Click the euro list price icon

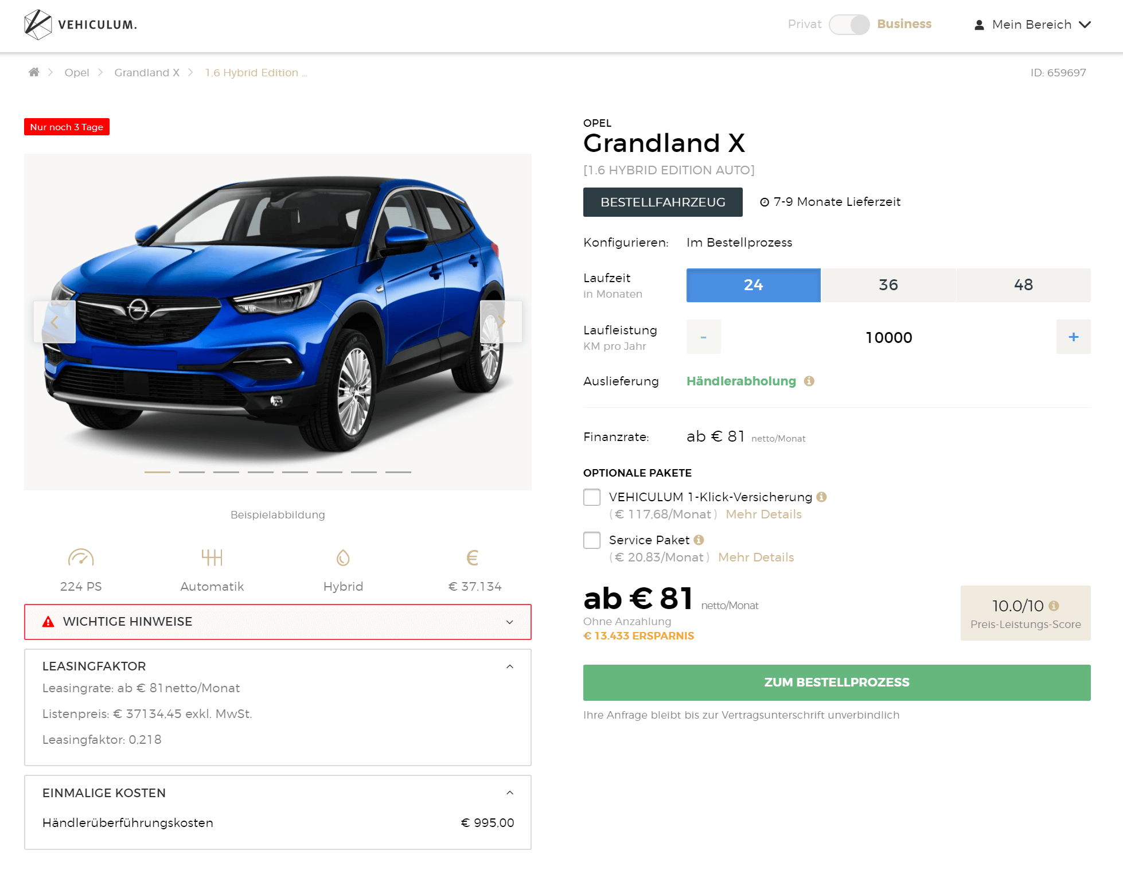point(473,557)
